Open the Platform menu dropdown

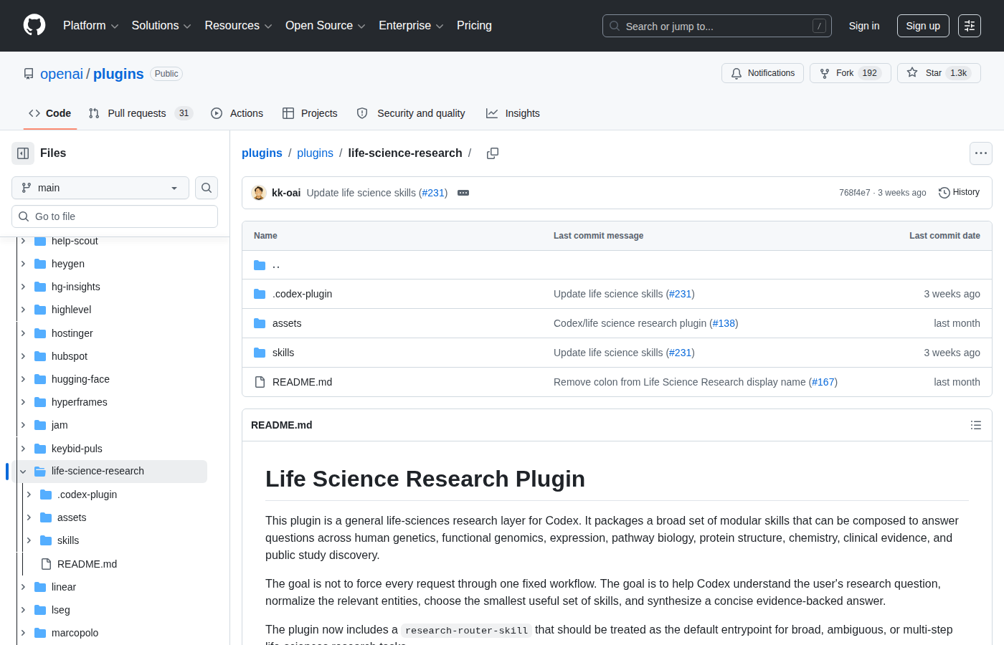90,26
